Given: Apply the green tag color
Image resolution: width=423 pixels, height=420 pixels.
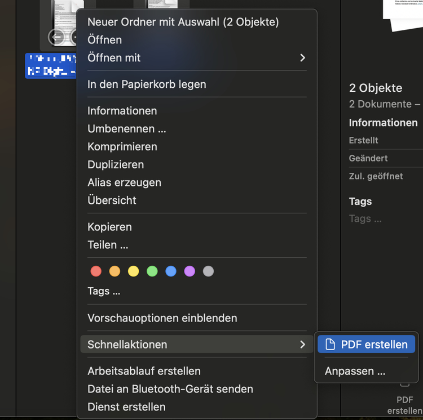Looking at the screenshot, I should coord(152,271).
